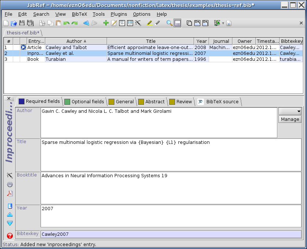307x249 pixels.
Task: Click the red PDF icon in side panel
Action: pos(10,194)
